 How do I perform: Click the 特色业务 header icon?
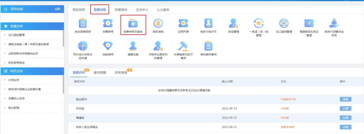click(x=6, y=71)
